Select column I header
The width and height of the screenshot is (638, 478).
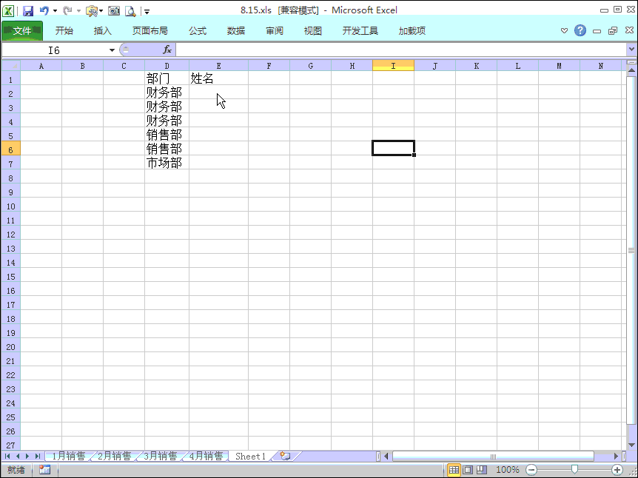tap(393, 66)
